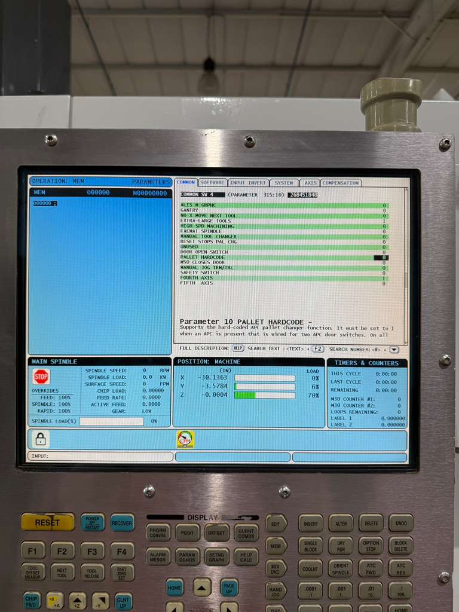
Task: Toggle the EXTRA-LARGE TOOLS parameter bit
Action: (384, 221)
